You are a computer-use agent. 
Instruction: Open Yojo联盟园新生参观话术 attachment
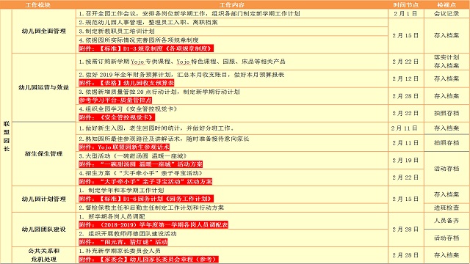[x=124, y=147]
